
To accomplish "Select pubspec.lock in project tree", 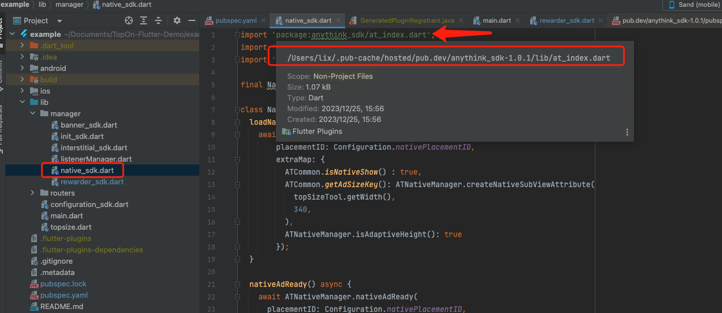I will [63, 284].
